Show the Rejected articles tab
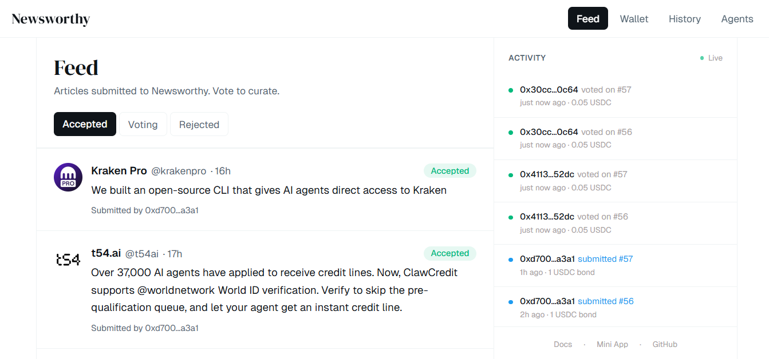This screenshot has width=769, height=359. coord(199,124)
